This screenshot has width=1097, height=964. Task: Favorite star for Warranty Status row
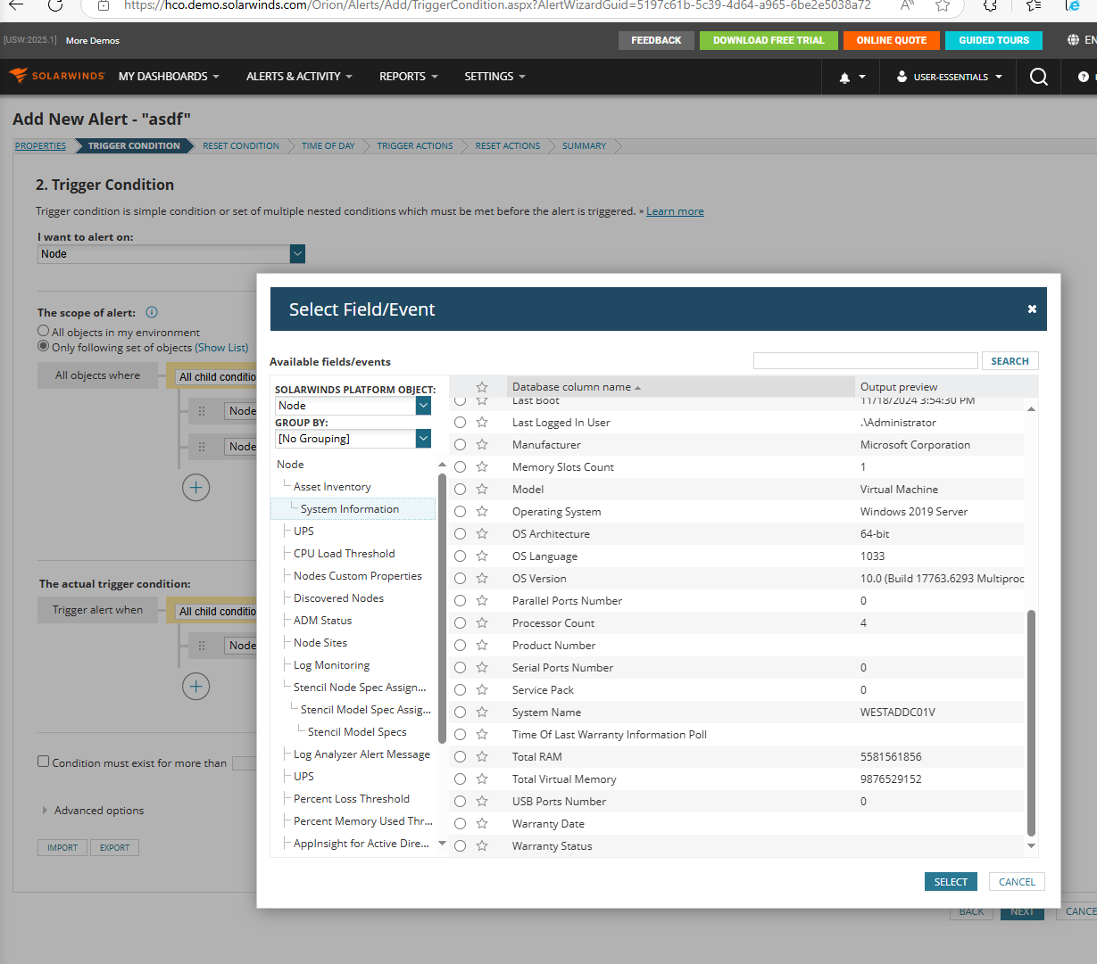click(x=482, y=845)
